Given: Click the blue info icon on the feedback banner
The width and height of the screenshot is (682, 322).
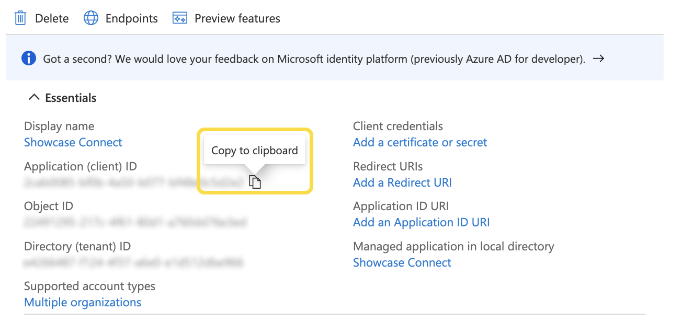Looking at the screenshot, I should (x=29, y=58).
